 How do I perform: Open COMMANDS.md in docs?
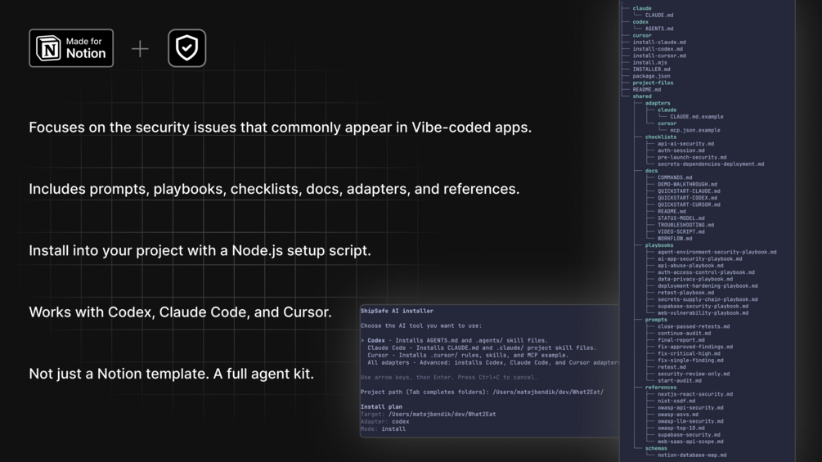click(x=675, y=178)
